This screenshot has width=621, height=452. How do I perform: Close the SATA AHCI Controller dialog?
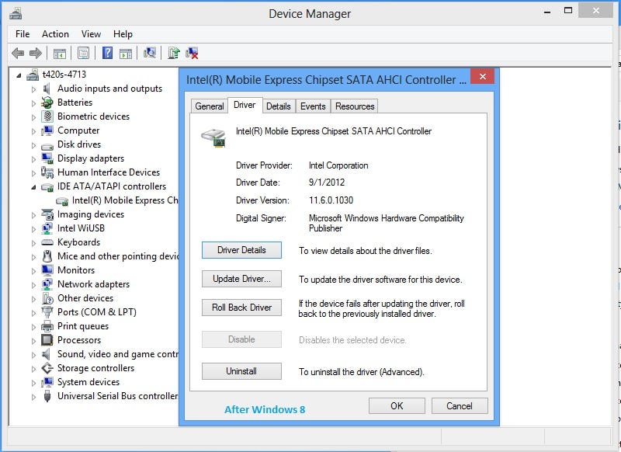[482, 76]
